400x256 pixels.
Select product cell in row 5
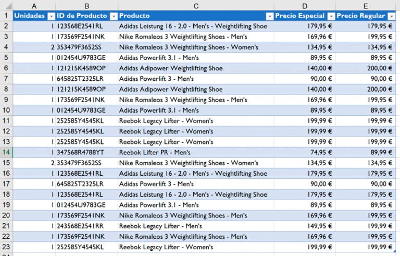[x=196, y=58]
